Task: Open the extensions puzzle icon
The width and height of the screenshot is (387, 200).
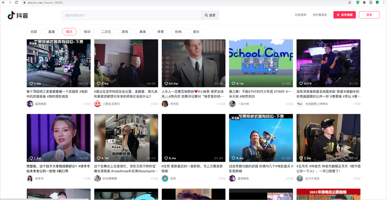Action: (x=364, y=2)
